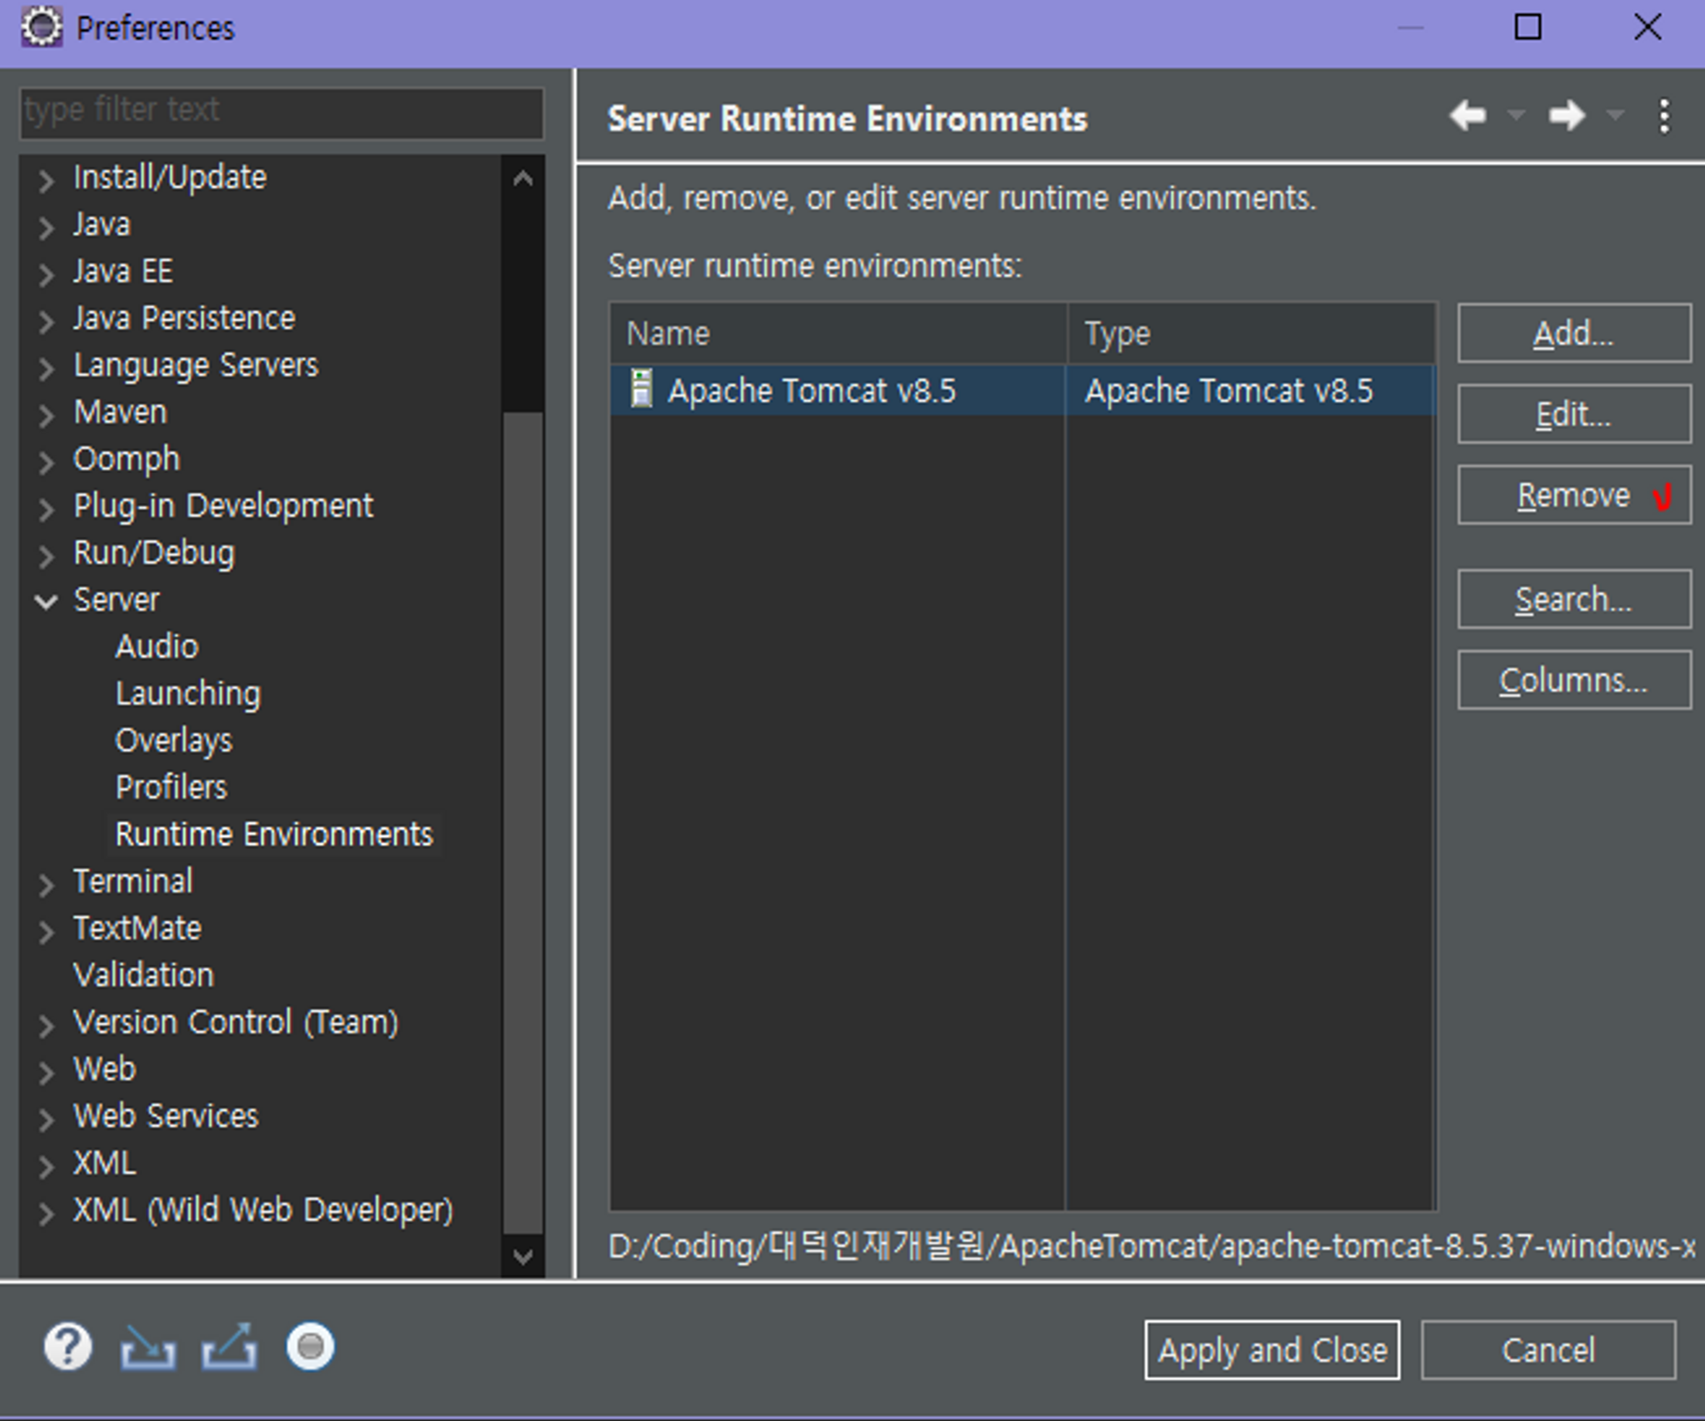Expand the Java Persistence node

pos(46,320)
